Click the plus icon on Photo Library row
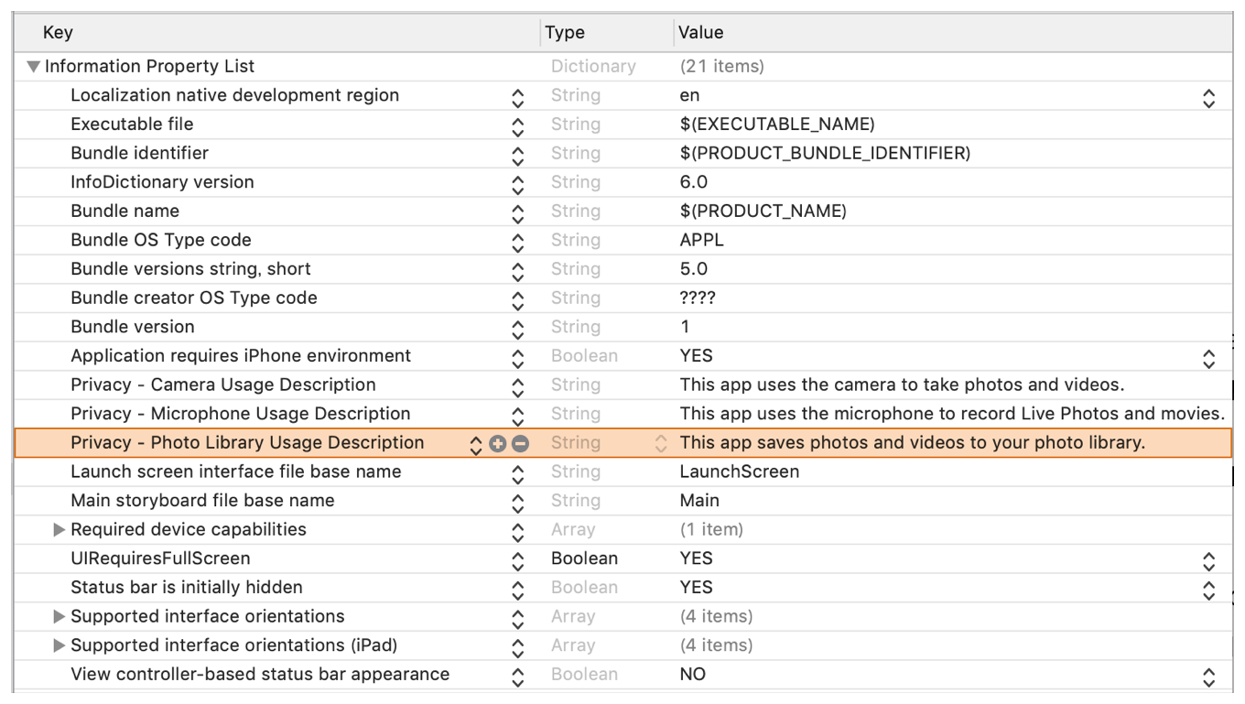Image resolution: width=1245 pixels, height=704 pixels. [498, 443]
